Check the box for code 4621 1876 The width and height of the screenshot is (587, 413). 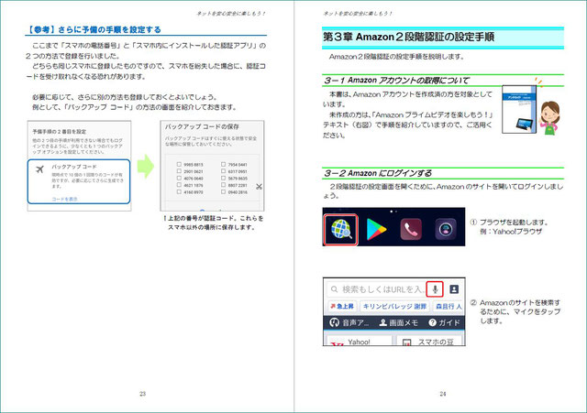(179, 185)
